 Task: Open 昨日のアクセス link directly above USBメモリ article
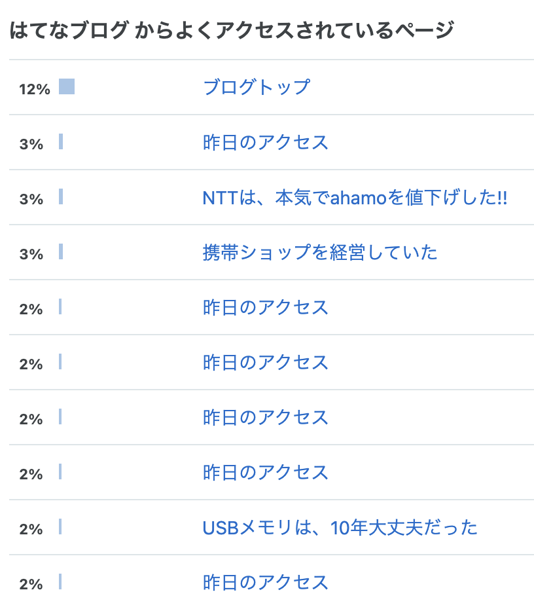266,472
